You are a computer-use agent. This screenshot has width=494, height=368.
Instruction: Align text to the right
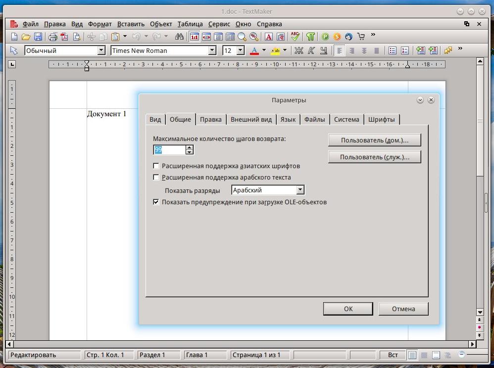352,50
